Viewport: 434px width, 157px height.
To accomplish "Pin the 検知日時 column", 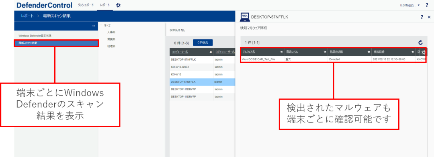I will coord(412,52).
